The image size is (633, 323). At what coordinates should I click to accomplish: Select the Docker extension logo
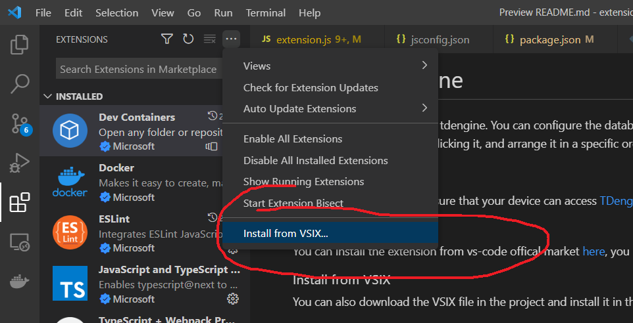(70, 181)
